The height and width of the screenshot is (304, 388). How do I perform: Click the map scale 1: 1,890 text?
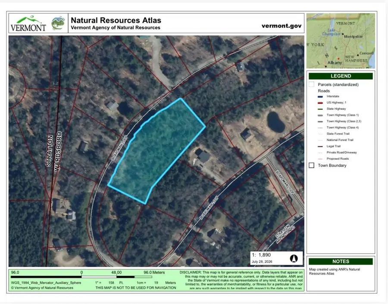tap(261, 255)
